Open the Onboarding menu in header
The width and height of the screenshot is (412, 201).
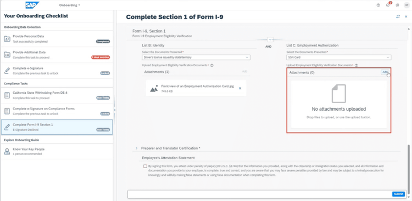click(x=70, y=5)
